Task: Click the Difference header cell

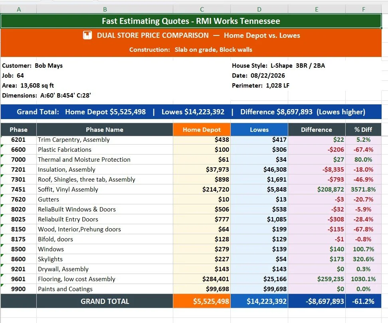Action: coord(317,129)
